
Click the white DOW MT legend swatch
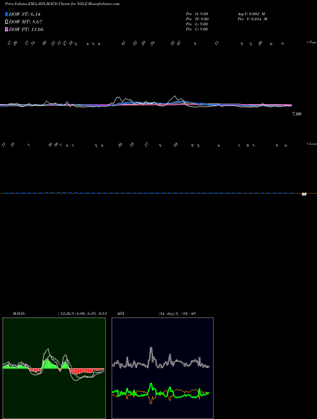(x=6, y=22)
